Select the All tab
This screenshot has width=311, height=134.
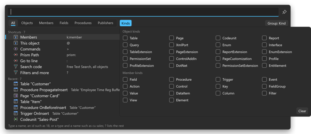click(13, 23)
